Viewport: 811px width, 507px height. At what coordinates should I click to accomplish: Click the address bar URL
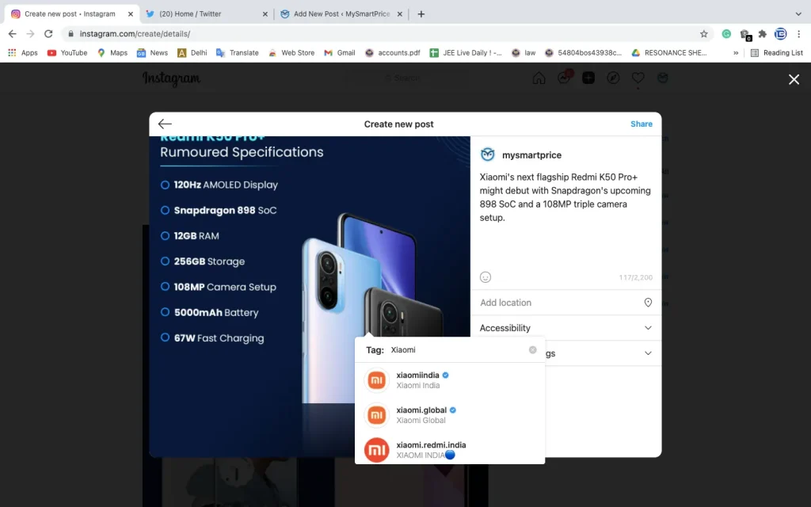135,33
